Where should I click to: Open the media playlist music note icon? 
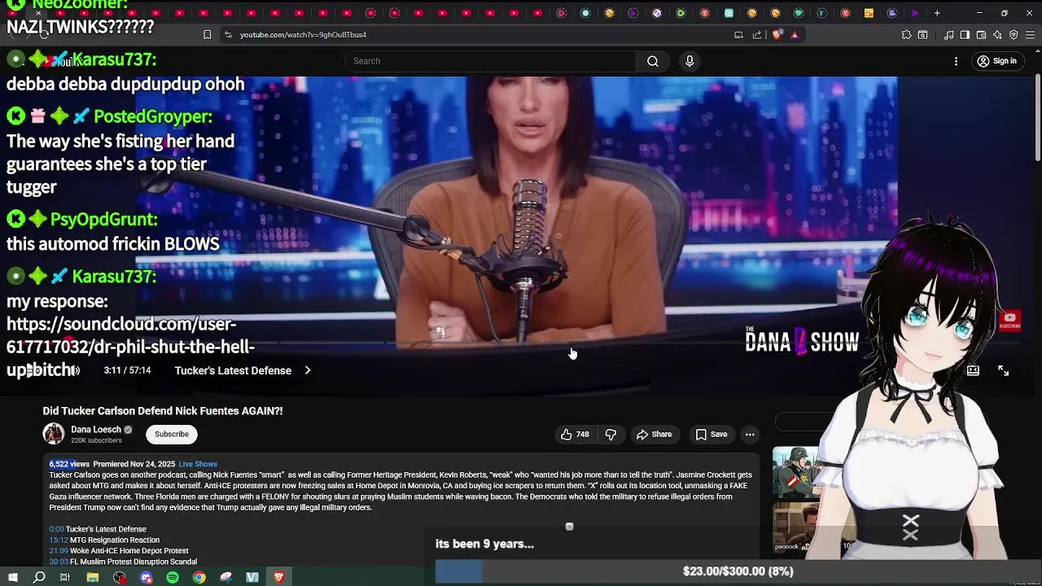pyautogui.click(x=948, y=35)
